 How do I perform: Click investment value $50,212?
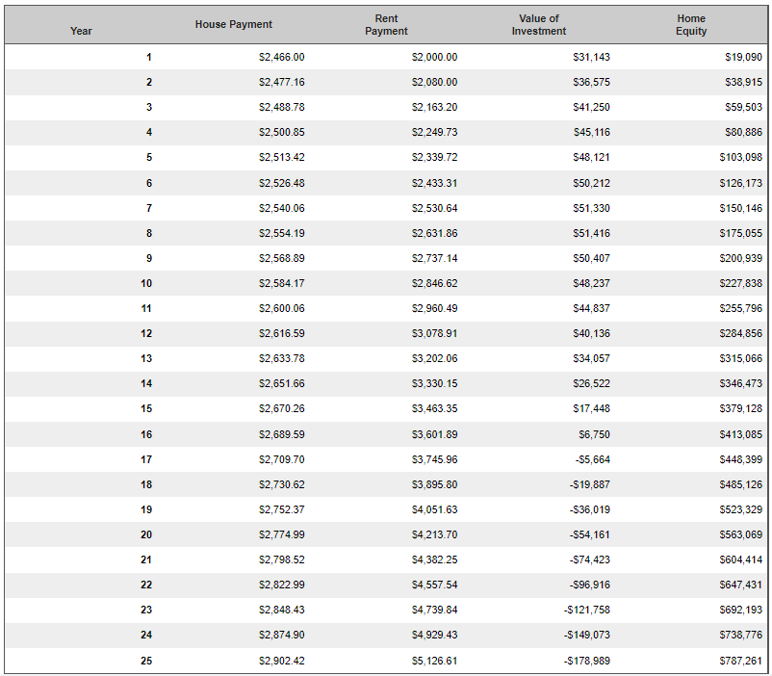tap(591, 183)
